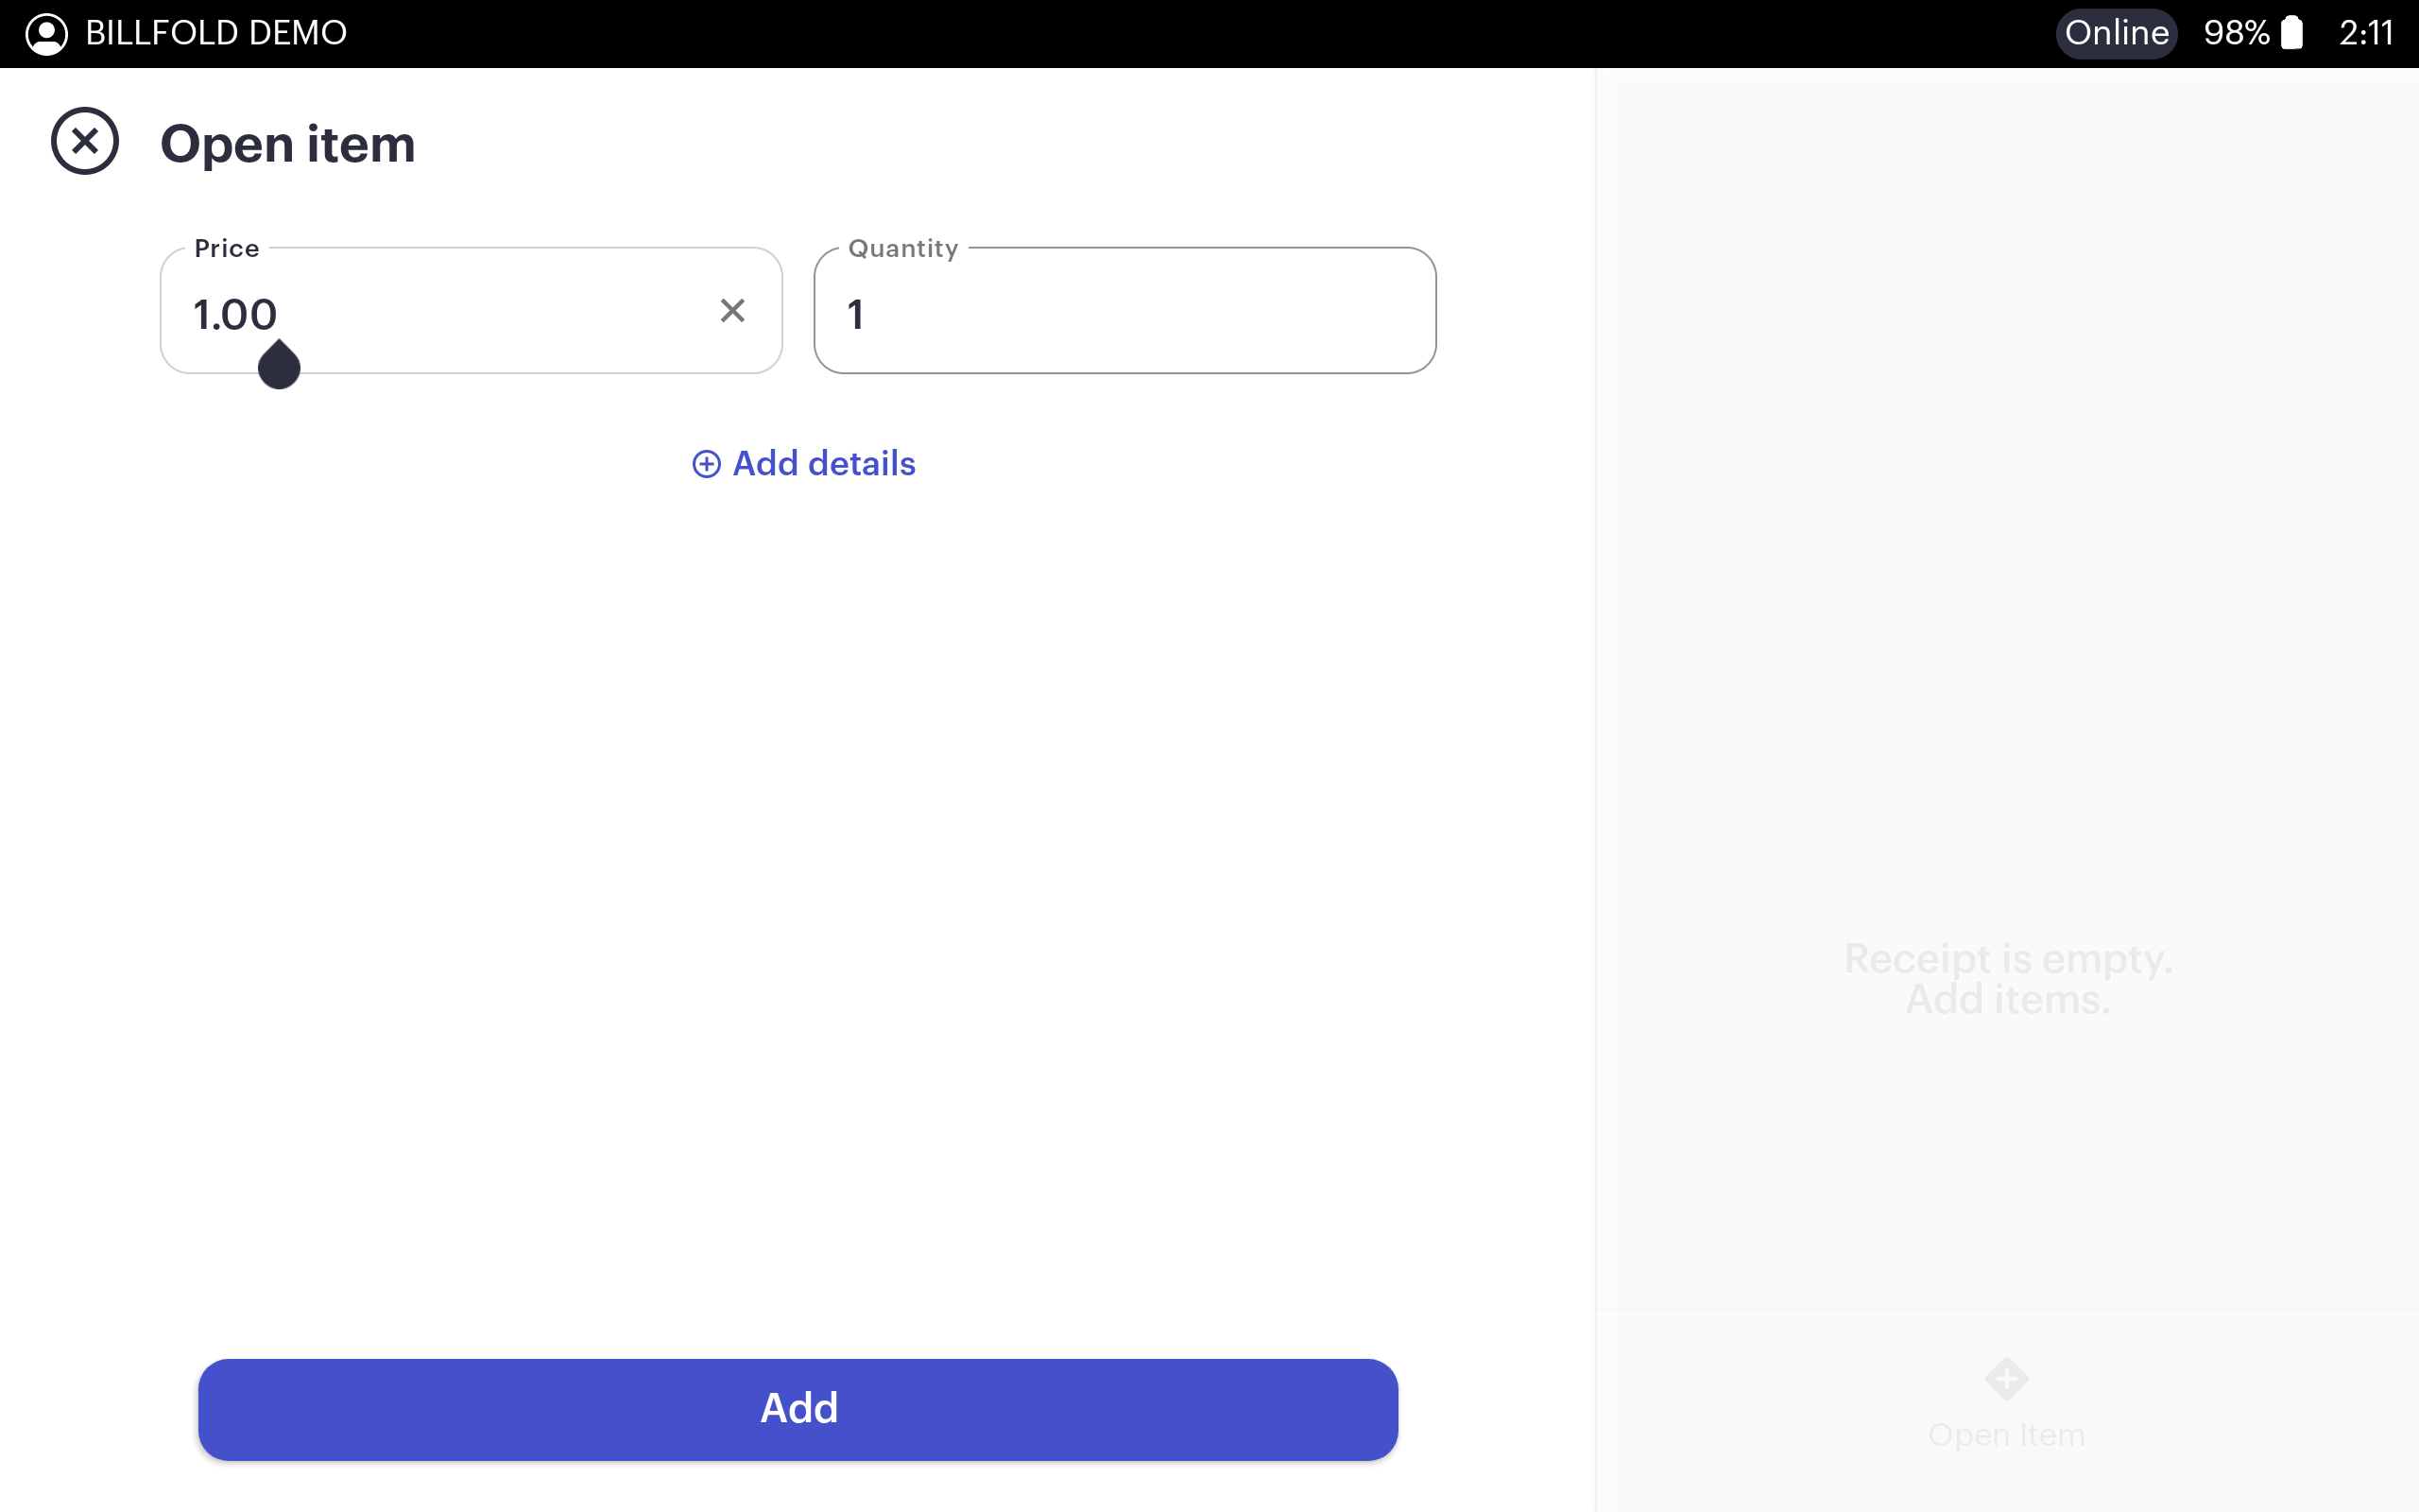2419x1512 pixels.
Task: Grab the text cursor handle under Price
Action: pyautogui.click(x=279, y=366)
